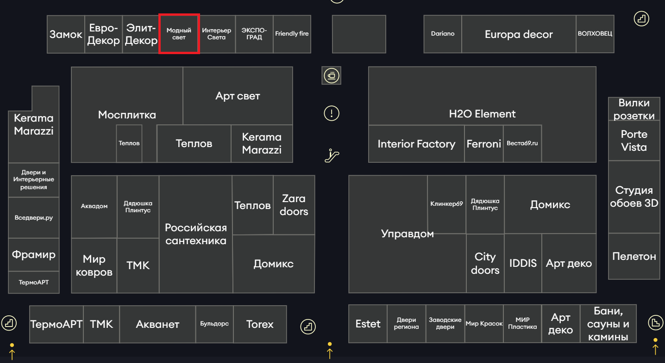This screenshot has width=665, height=363.
Task: Click the small ТермоАРТ cell below Фрамир
Action: 34,282
